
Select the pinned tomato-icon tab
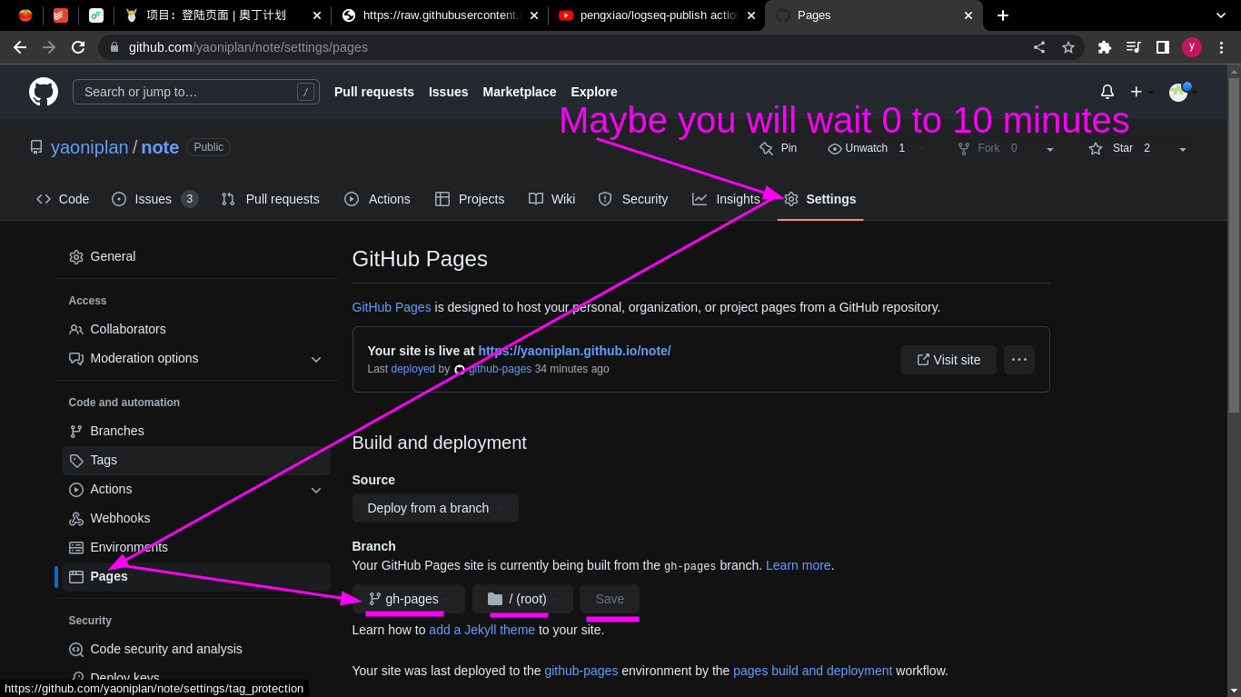click(25, 15)
